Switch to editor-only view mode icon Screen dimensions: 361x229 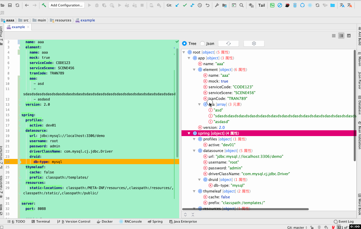click(334, 36)
